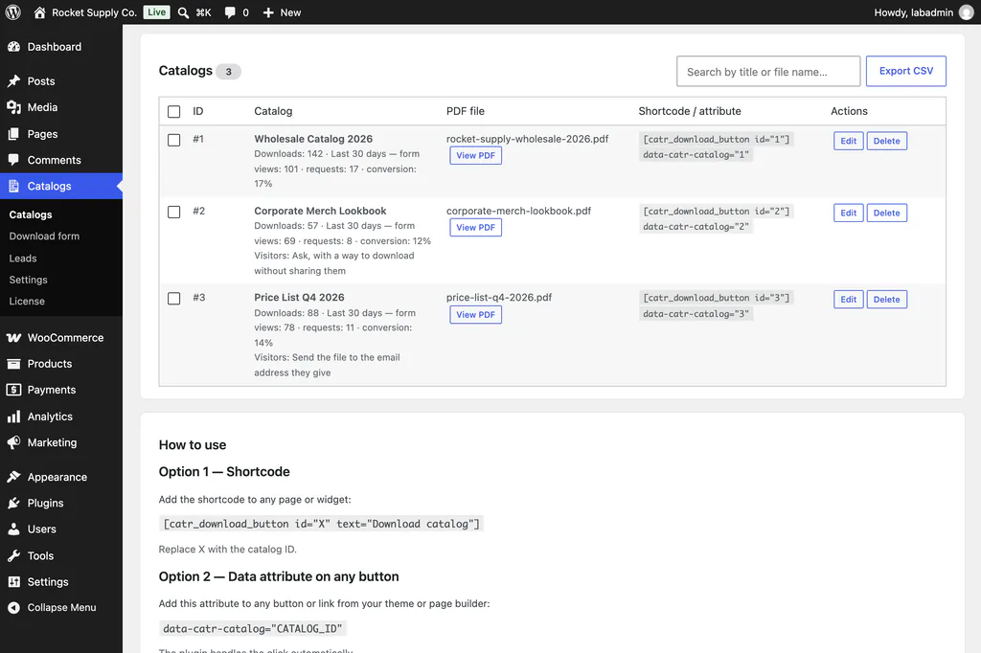View PDF for rocket-supply-wholesale-2026.pdf
The width and height of the screenshot is (981, 653).
click(475, 156)
